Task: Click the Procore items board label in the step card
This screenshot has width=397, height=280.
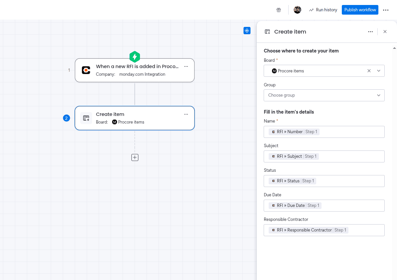Action: click(128, 122)
